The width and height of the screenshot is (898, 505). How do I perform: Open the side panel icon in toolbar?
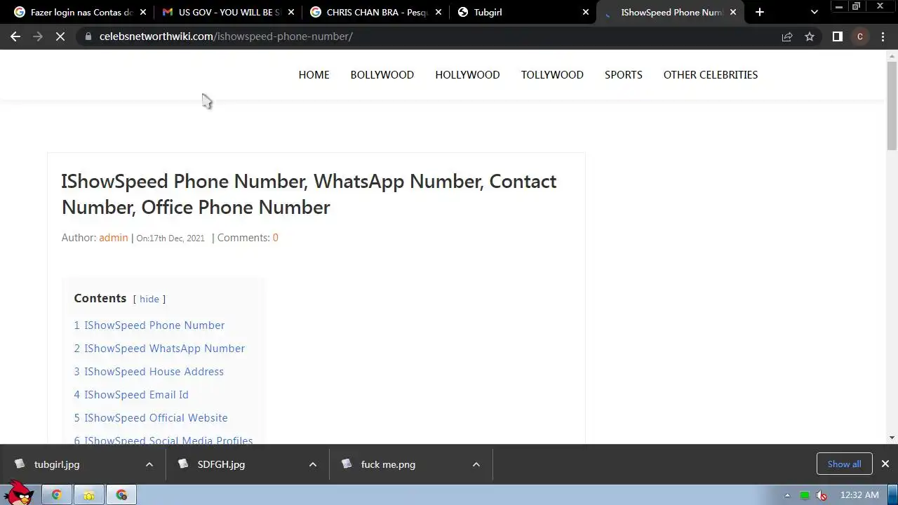pos(837,36)
